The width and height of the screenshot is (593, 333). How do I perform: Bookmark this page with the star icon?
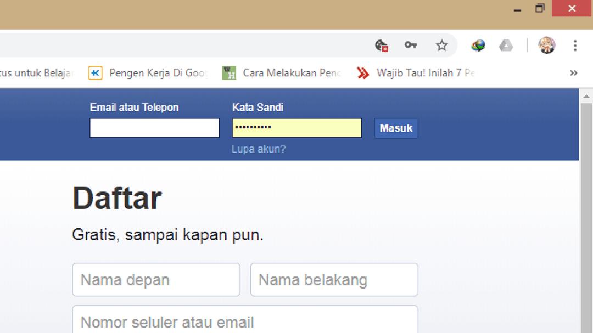[x=441, y=46]
